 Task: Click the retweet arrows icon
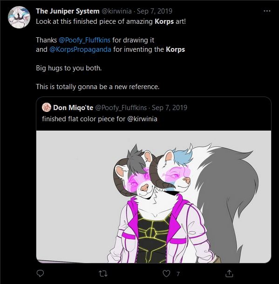pyautogui.click(x=103, y=273)
